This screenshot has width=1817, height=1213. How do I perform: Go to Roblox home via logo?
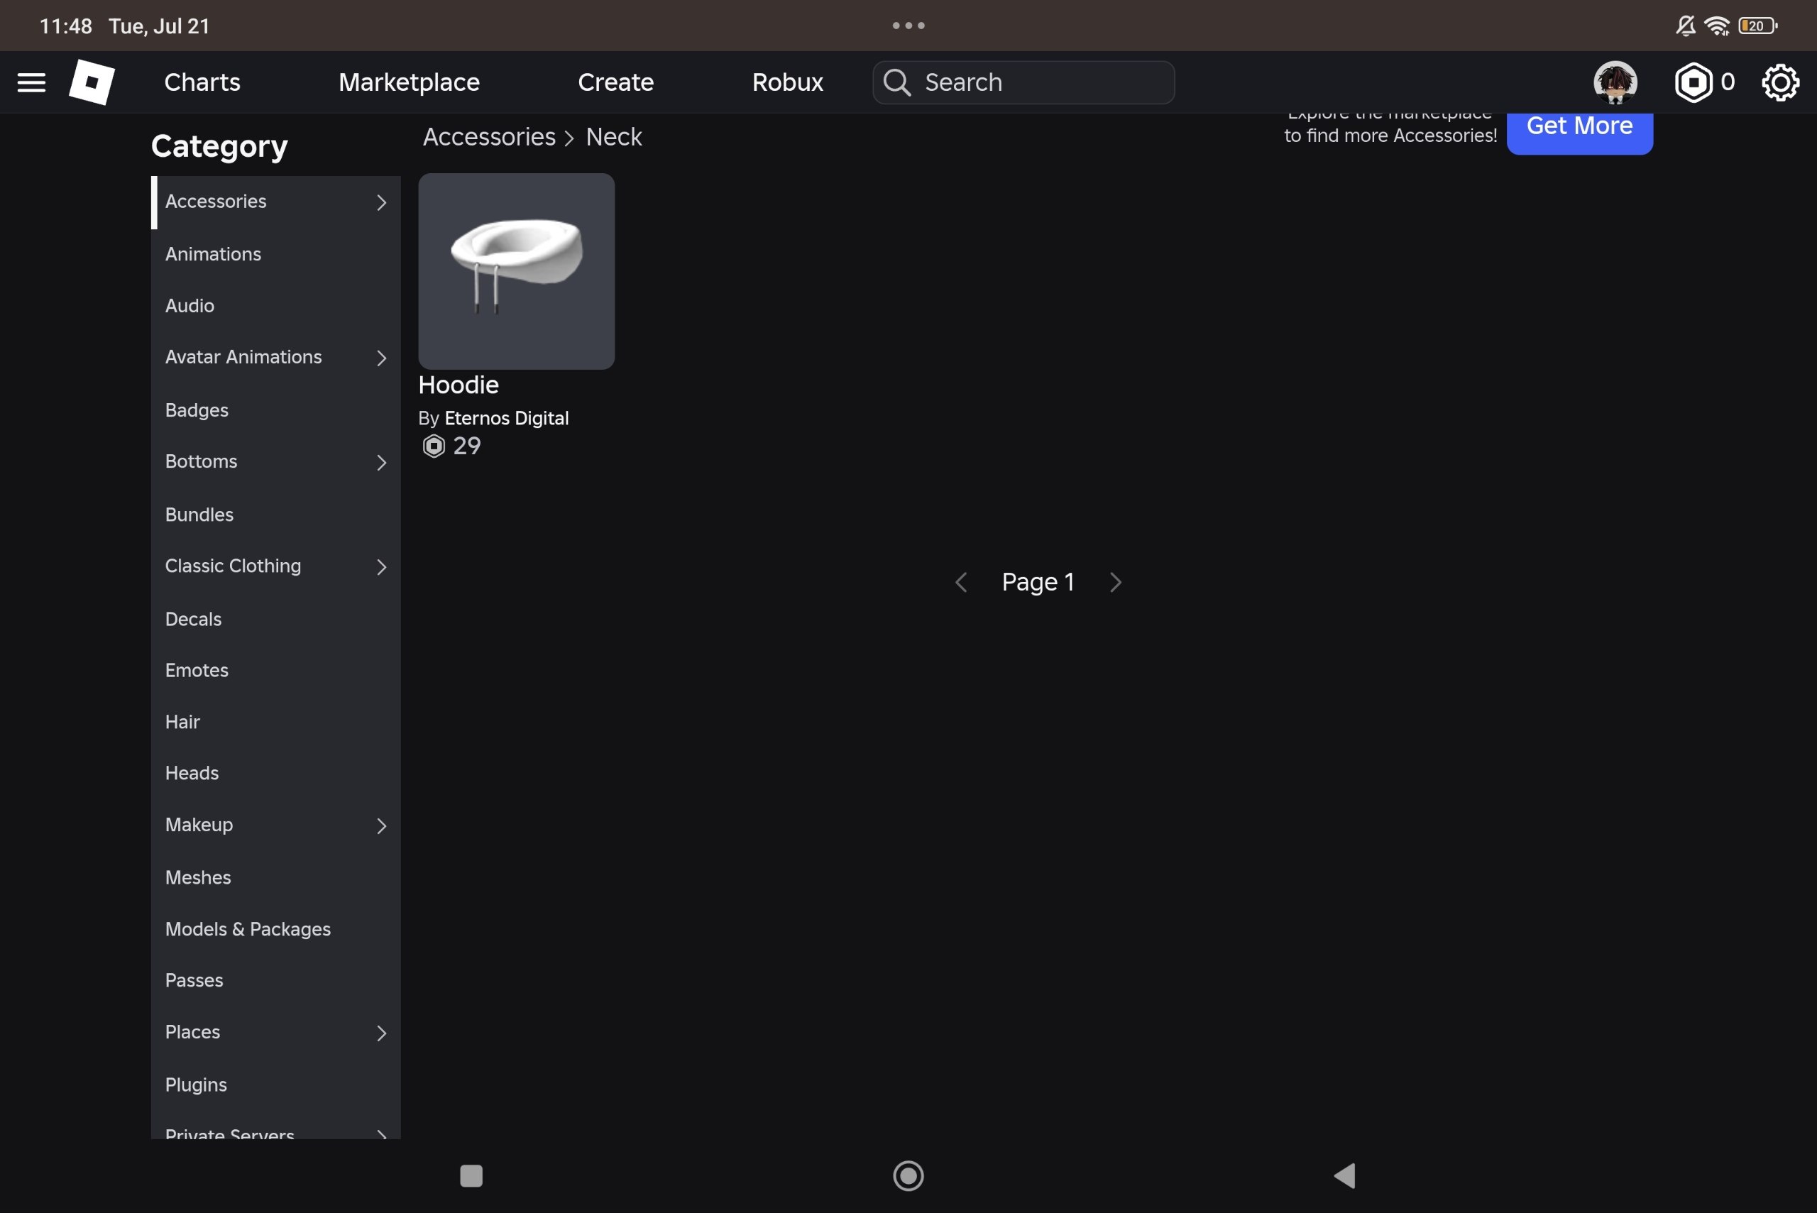click(92, 82)
